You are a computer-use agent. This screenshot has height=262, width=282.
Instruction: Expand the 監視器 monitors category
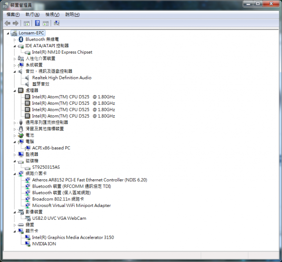[x=15, y=155]
